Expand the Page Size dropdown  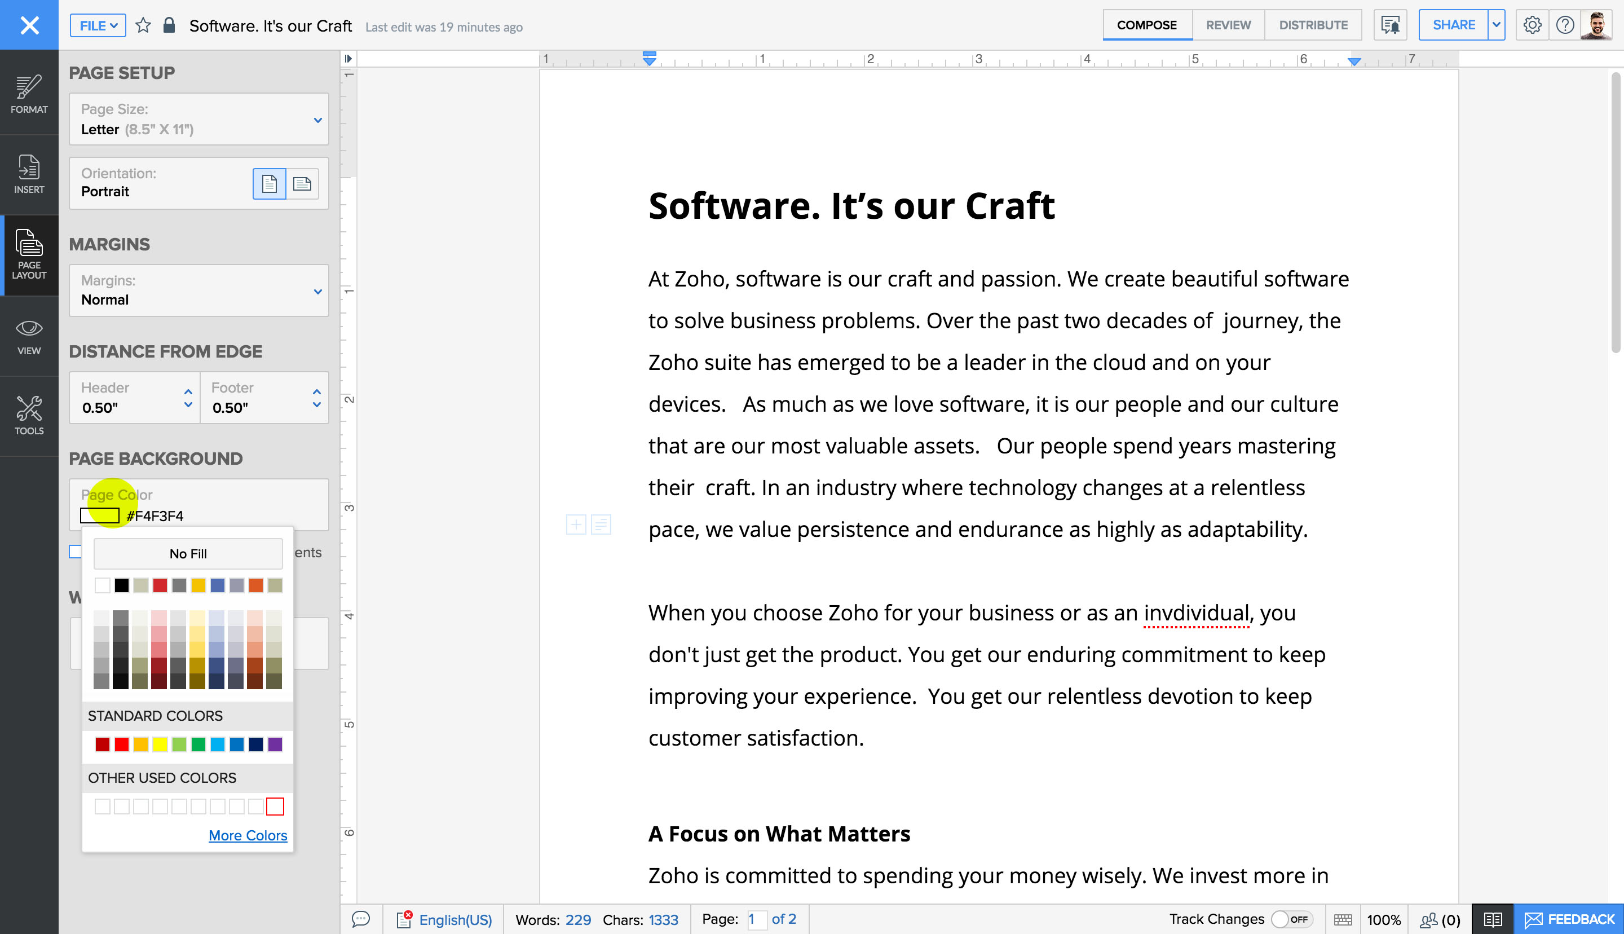(317, 120)
